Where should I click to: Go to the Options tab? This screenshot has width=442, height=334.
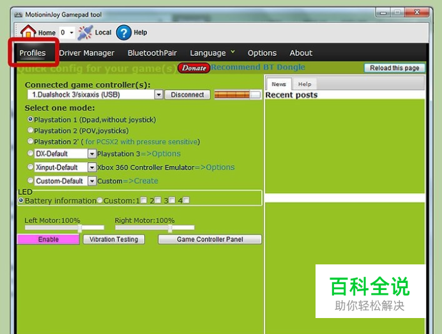(262, 53)
